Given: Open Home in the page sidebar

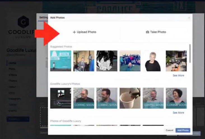Looking at the screenshot, I should tap(12, 63).
